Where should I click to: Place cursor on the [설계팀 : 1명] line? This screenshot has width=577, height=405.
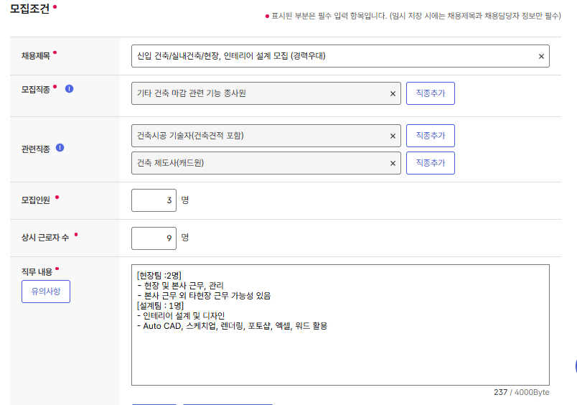pos(159,305)
